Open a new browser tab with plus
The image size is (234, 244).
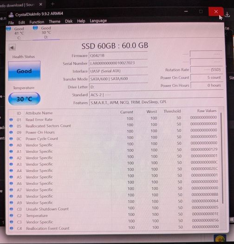coord(52,4)
